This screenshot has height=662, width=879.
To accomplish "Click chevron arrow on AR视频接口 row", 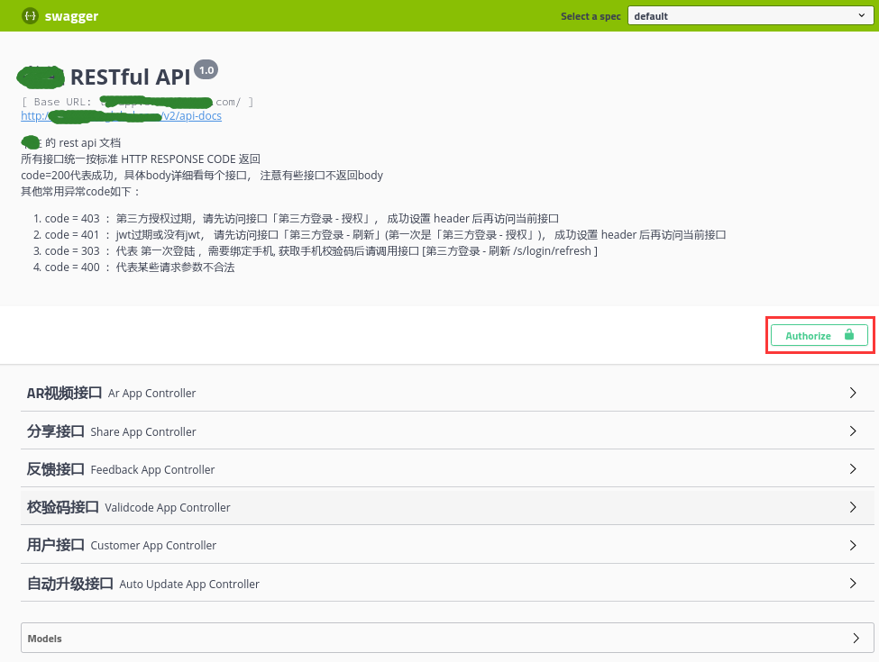I will 853,393.
